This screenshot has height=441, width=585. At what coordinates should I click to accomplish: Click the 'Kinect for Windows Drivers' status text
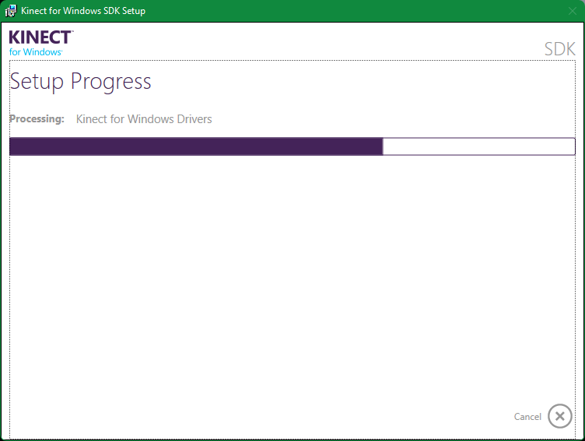coord(144,119)
